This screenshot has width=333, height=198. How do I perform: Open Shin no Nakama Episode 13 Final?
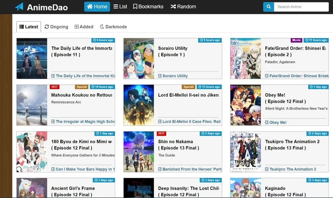coord(179,145)
